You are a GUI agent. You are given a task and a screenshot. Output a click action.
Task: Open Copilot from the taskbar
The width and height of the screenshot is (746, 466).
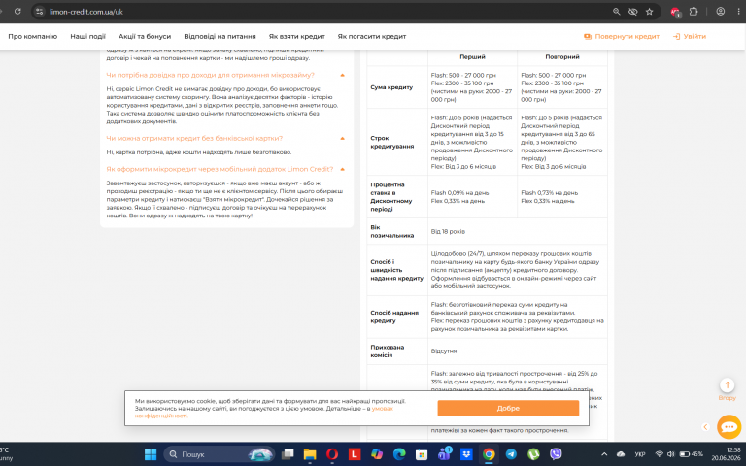pyautogui.click(x=377, y=454)
